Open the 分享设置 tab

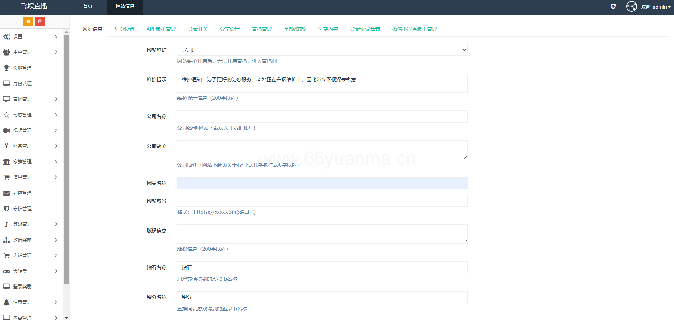click(x=230, y=29)
